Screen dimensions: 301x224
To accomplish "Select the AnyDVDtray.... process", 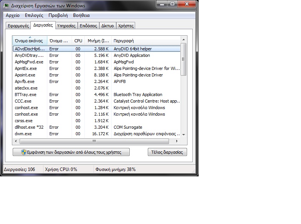I will coord(97,55).
